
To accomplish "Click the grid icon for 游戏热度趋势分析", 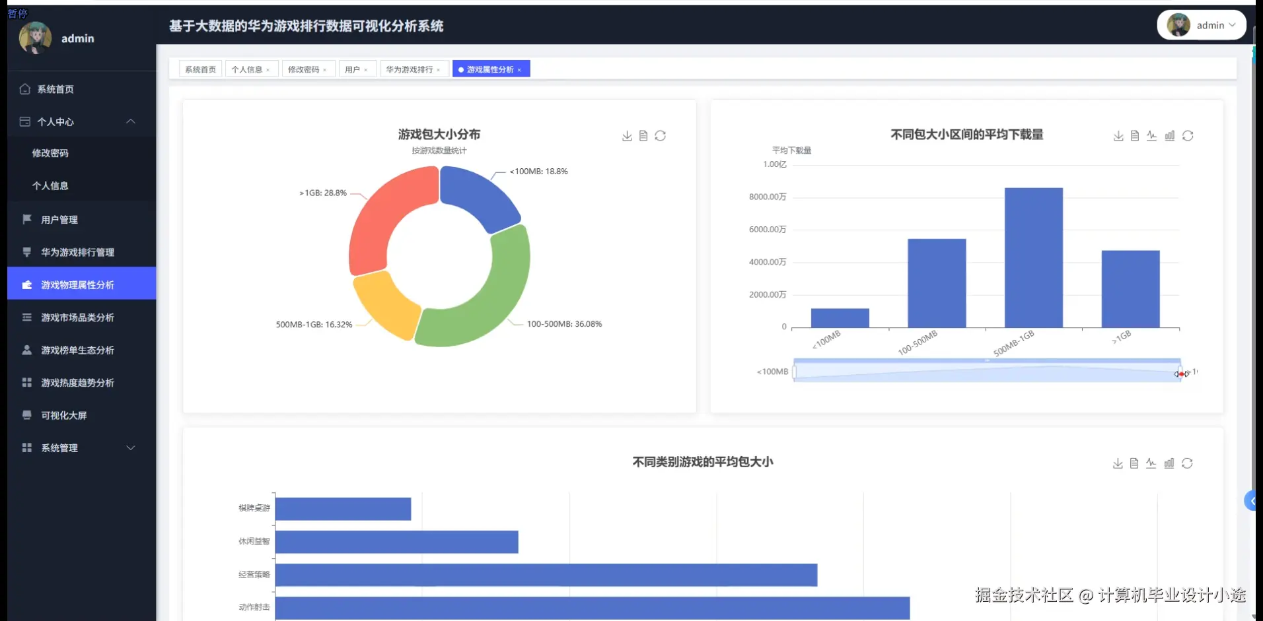I will pyautogui.click(x=27, y=383).
